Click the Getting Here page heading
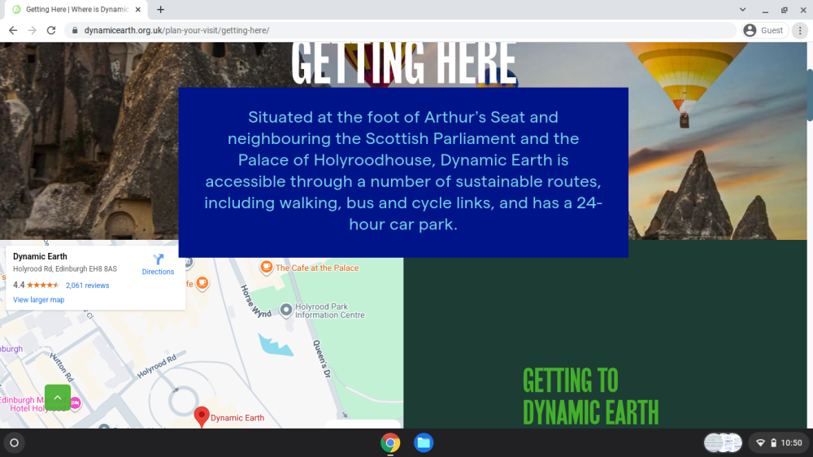The height and width of the screenshot is (457, 813). tap(403, 63)
